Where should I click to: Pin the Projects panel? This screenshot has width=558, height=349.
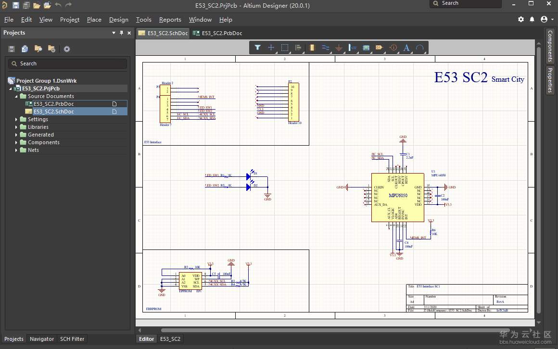coord(121,33)
